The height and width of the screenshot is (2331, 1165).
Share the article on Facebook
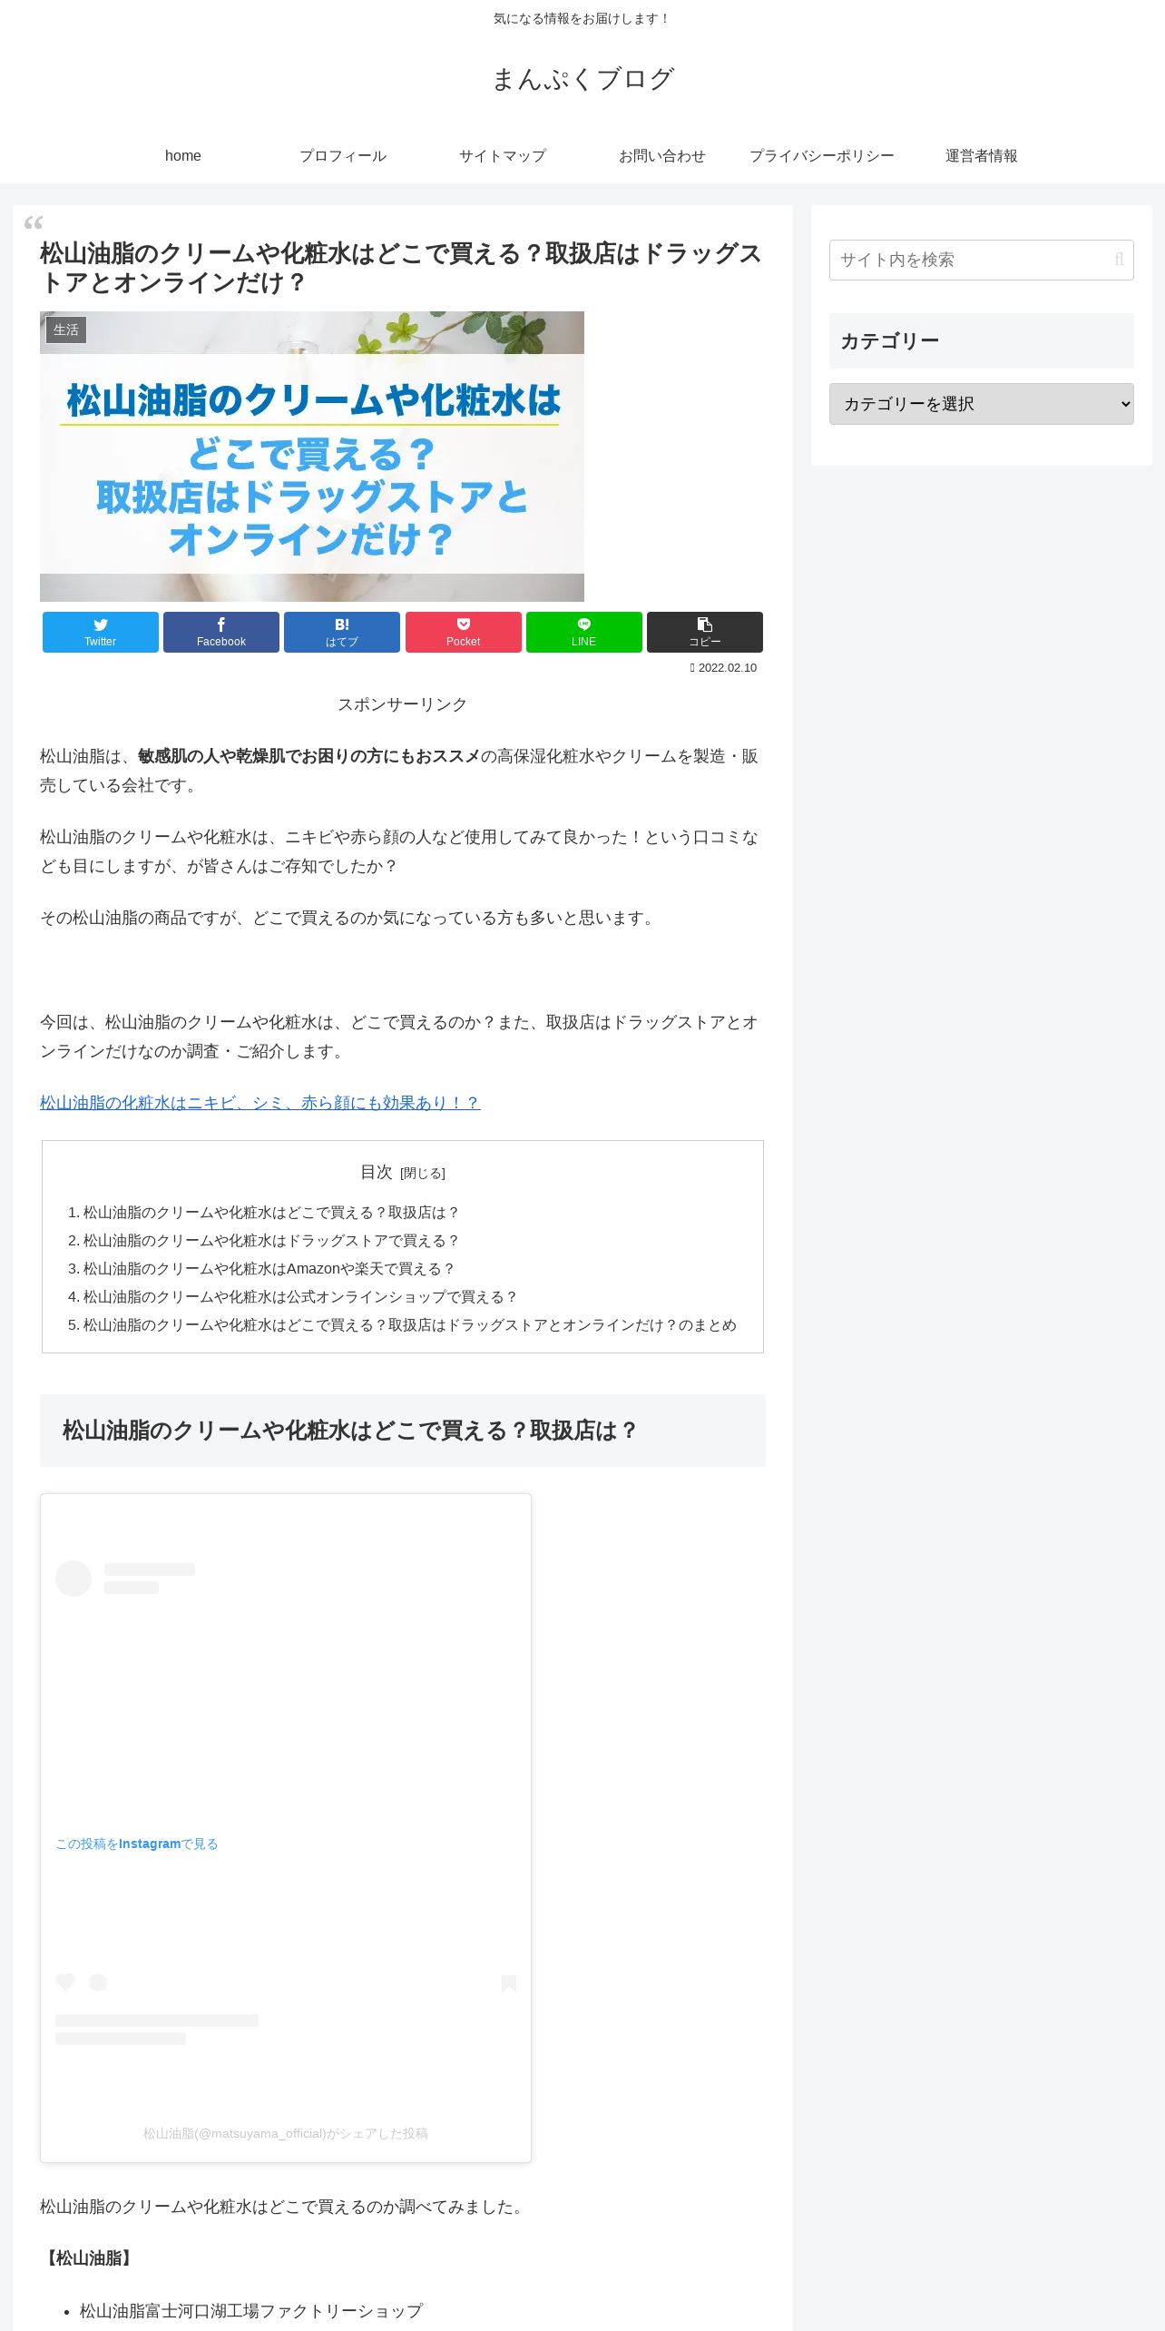pyautogui.click(x=221, y=632)
